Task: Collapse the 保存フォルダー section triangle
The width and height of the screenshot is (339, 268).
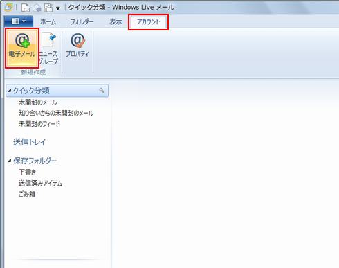Action: click(10, 161)
